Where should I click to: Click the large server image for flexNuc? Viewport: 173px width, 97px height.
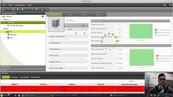click(56, 23)
